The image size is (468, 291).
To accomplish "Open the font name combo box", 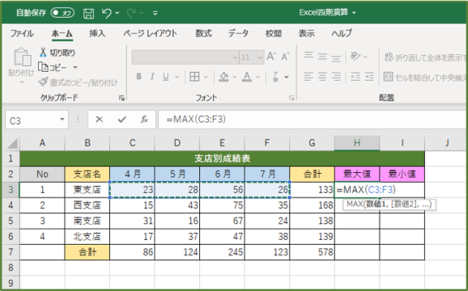I will coord(185,57).
